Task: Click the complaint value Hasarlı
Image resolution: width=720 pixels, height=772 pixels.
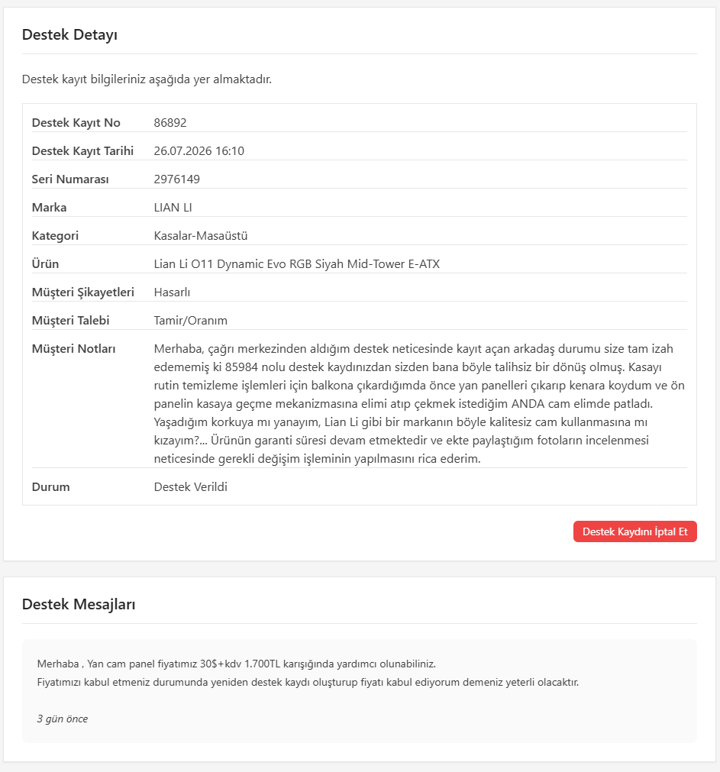Action: 172,292
